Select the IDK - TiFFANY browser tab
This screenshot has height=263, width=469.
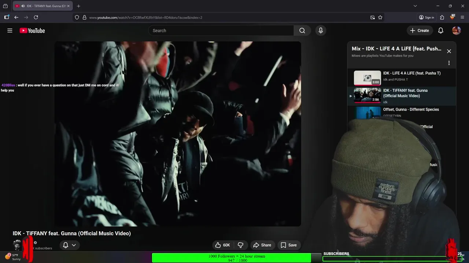click(42, 6)
